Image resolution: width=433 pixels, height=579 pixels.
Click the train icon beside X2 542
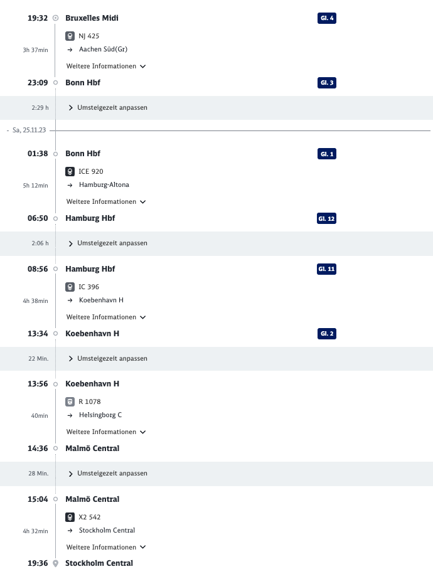pos(70,518)
